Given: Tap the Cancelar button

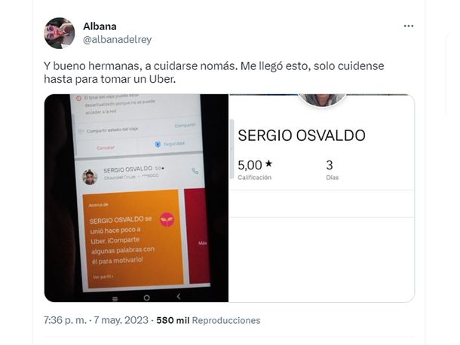Looking at the screenshot, I should pos(106,148).
